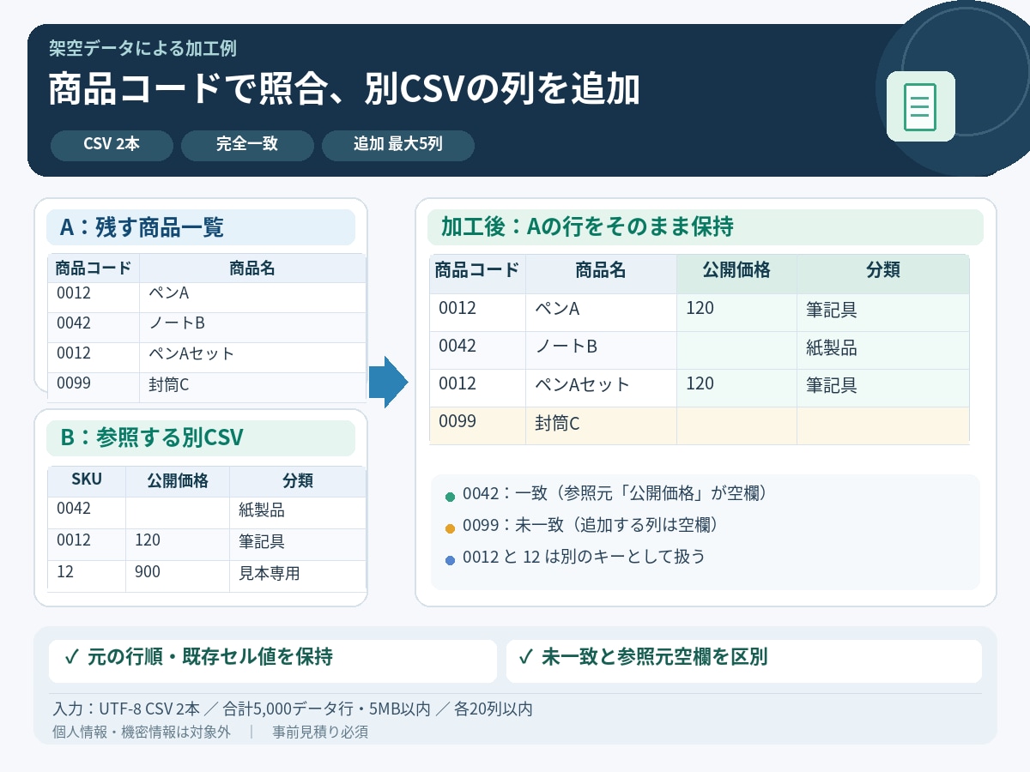Image resolution: width=1030 pixels, height=772 pixels.
Task: Click the 事前見積り必須 notice
Action: 320,733
